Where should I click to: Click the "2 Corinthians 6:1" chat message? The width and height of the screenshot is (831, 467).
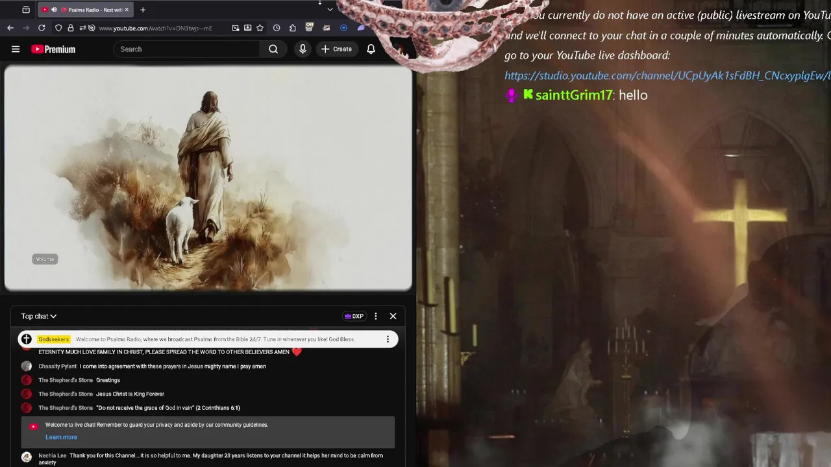point(168,408)
